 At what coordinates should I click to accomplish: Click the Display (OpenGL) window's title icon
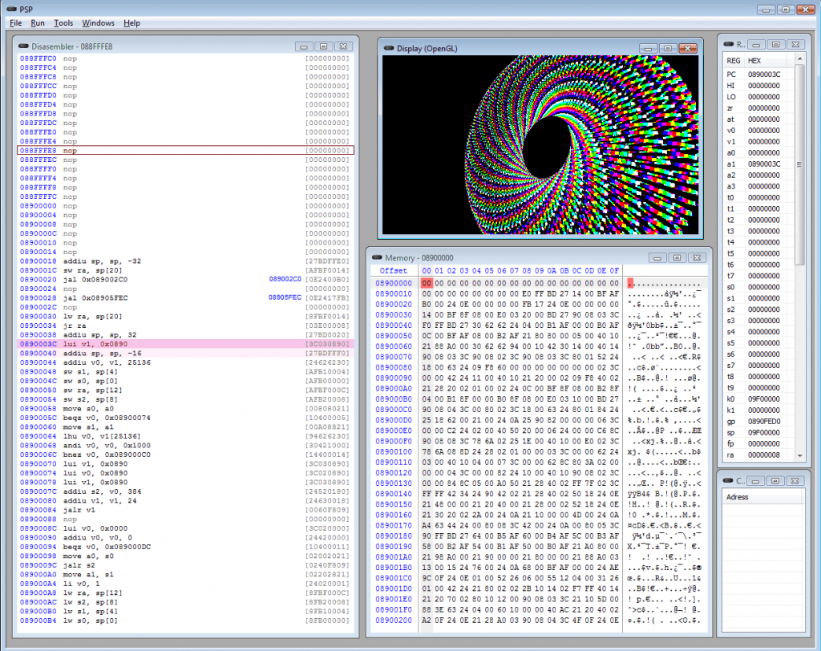[389, 49]
